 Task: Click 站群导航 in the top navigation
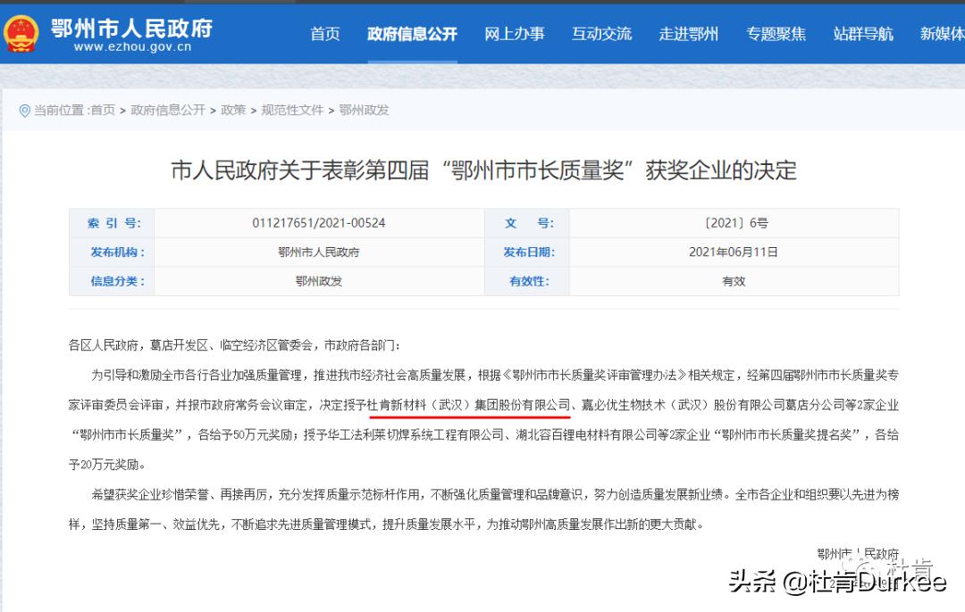862,34
